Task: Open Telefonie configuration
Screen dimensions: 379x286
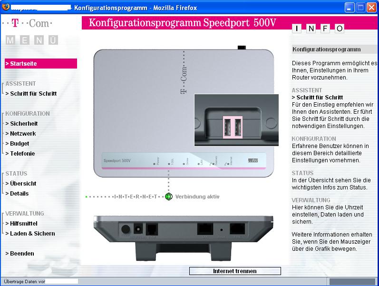Action: coord(20,153)
